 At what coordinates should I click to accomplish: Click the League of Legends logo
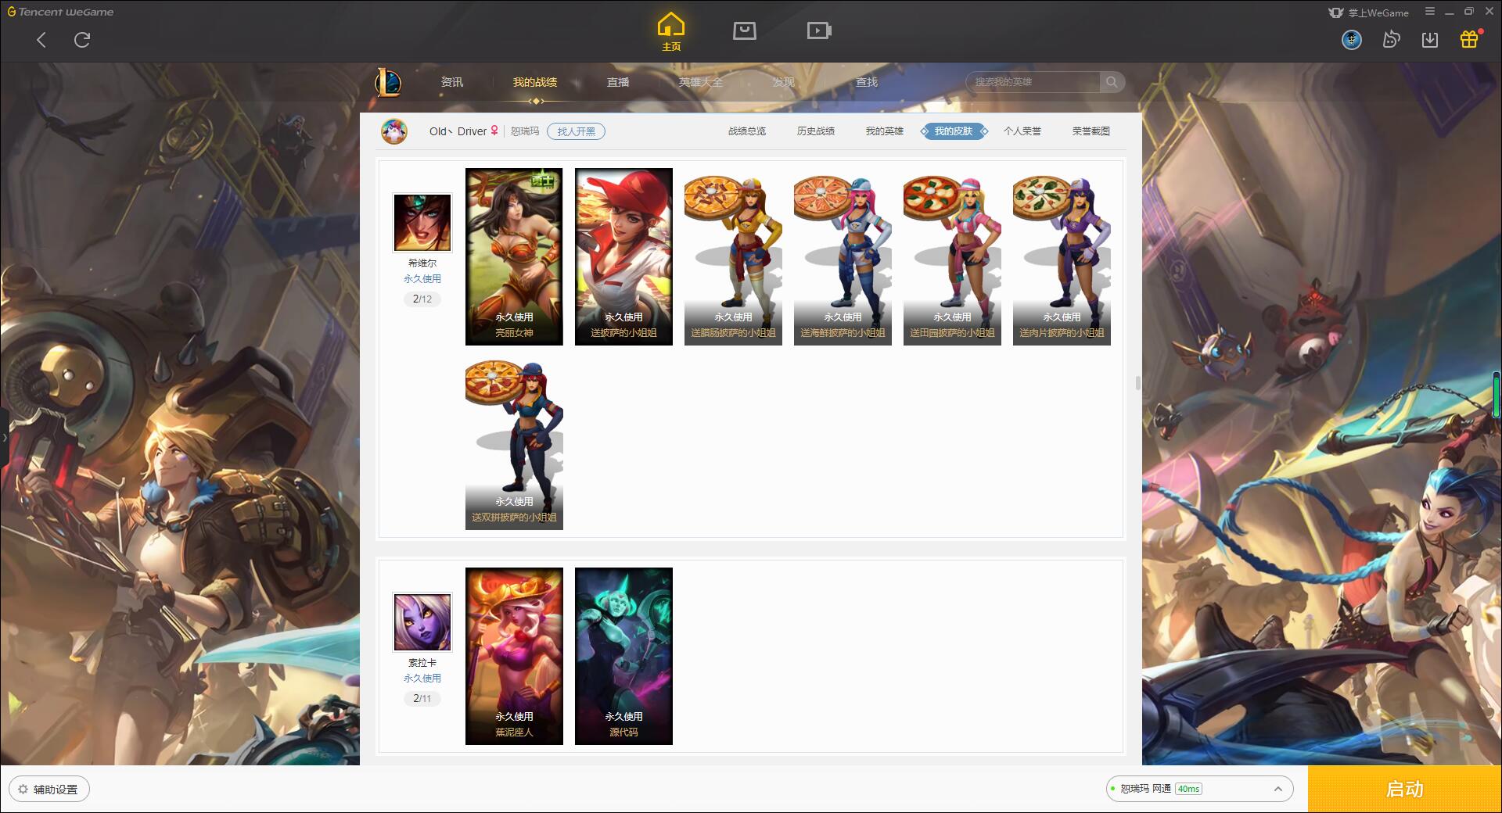tap(388, 82)
